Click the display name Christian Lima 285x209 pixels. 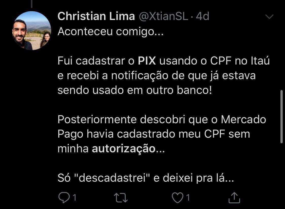96,16
